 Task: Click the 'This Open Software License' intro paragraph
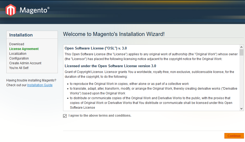click(151, 57)
